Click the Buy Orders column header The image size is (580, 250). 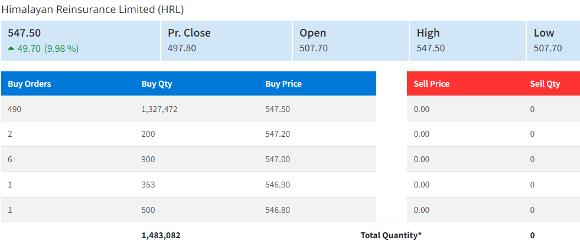point(30,84)
